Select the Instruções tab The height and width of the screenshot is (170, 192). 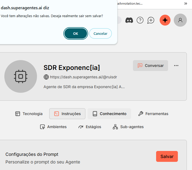pyautogui.click(x=67, y=114)
